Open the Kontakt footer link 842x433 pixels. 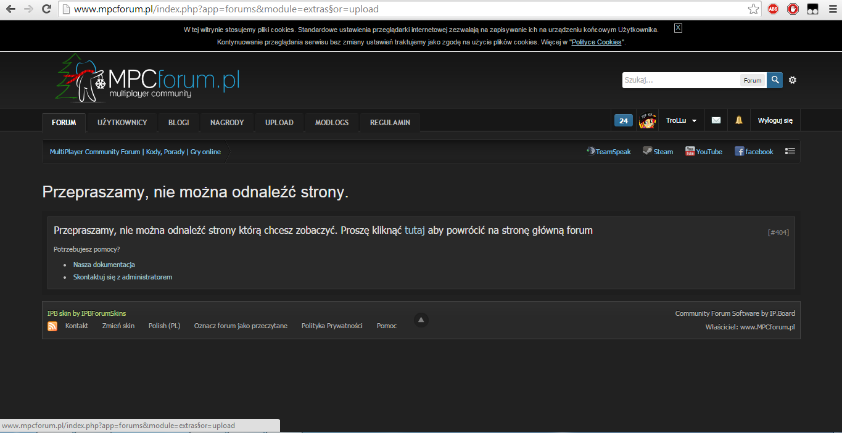click(76, 326)
